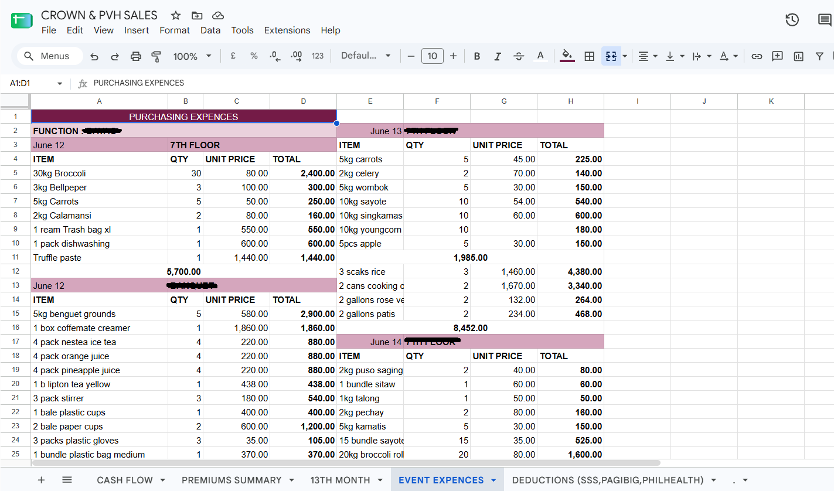Image resolution: width=834 pixels, height=491 pixels.
Task: Select the Paint format roller icon
Action: point(156,56)
